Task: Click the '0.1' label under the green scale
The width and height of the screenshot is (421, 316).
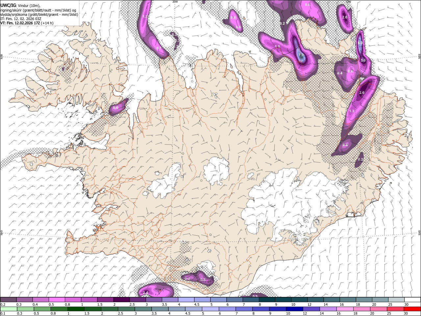Action: click(3, 313)
